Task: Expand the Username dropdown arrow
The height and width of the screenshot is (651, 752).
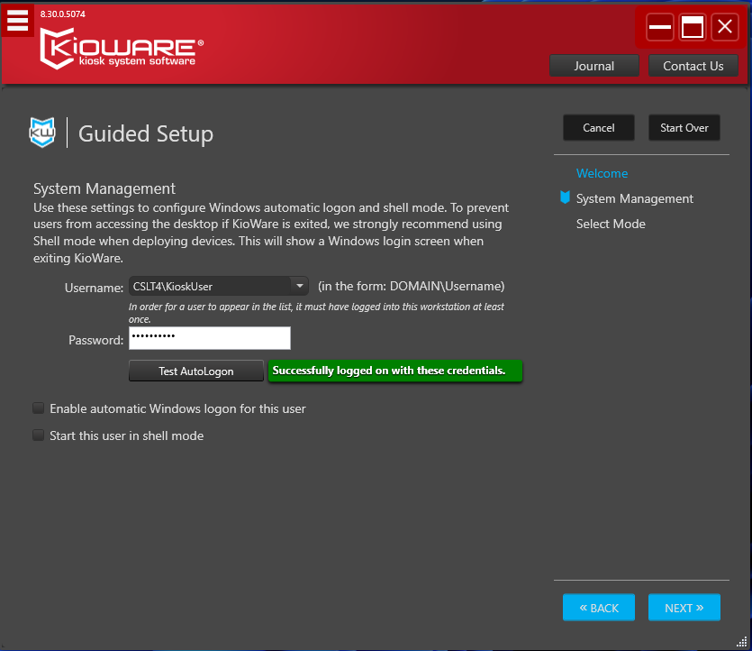Action: [x=299, y=287]
